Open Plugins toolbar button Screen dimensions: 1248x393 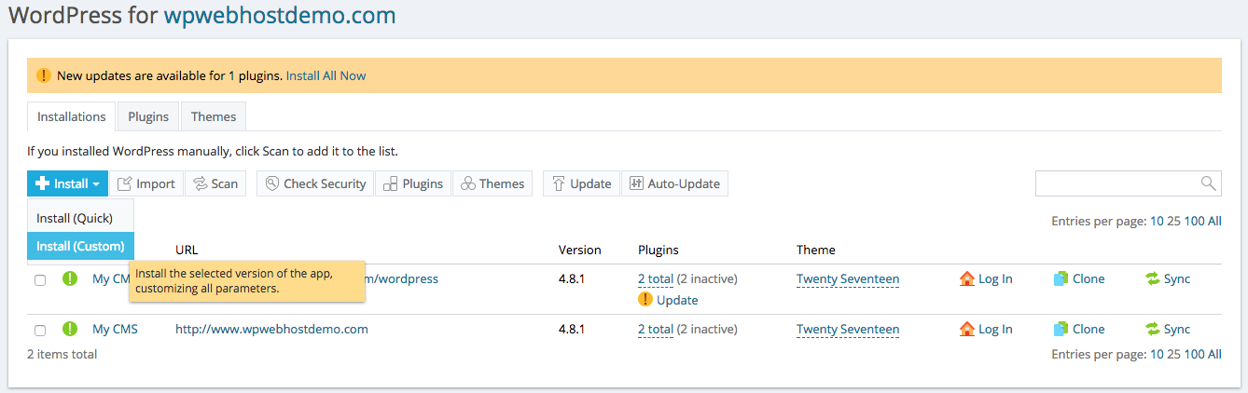point(413,183)
